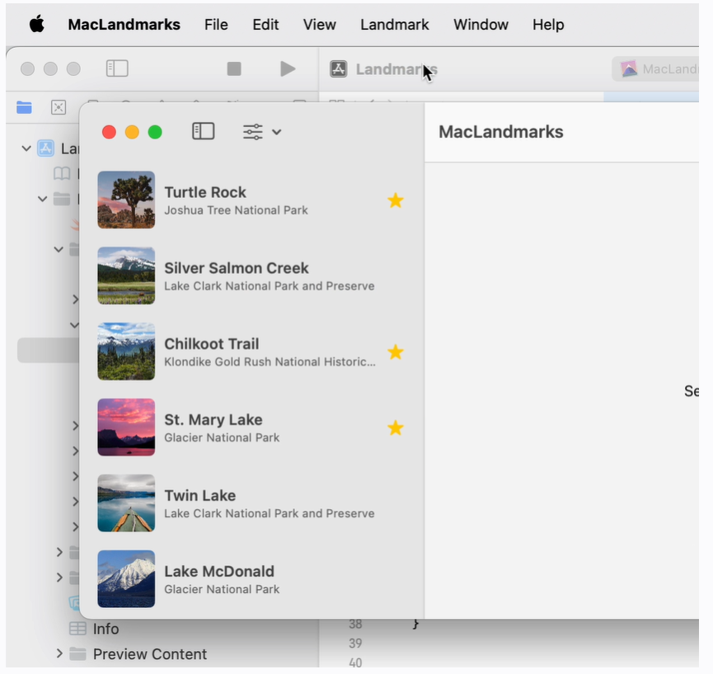
Task: Select the Info file in Xcode navigator
Action: pos(106,629)
